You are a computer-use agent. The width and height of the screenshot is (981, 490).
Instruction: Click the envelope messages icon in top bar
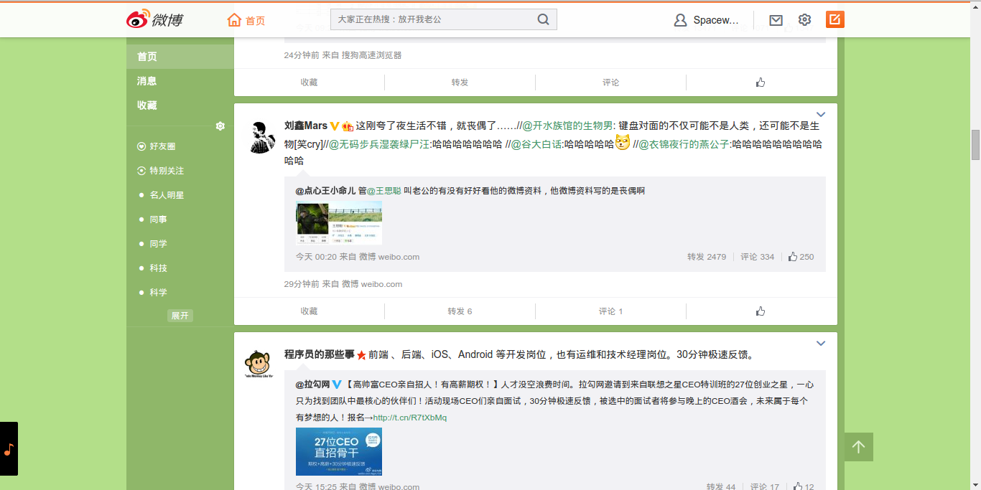point(776,20)
